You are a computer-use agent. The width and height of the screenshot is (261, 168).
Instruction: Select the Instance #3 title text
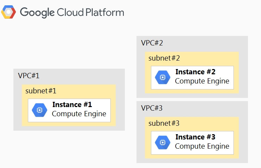pyautogui.click(x=195, y=137)
